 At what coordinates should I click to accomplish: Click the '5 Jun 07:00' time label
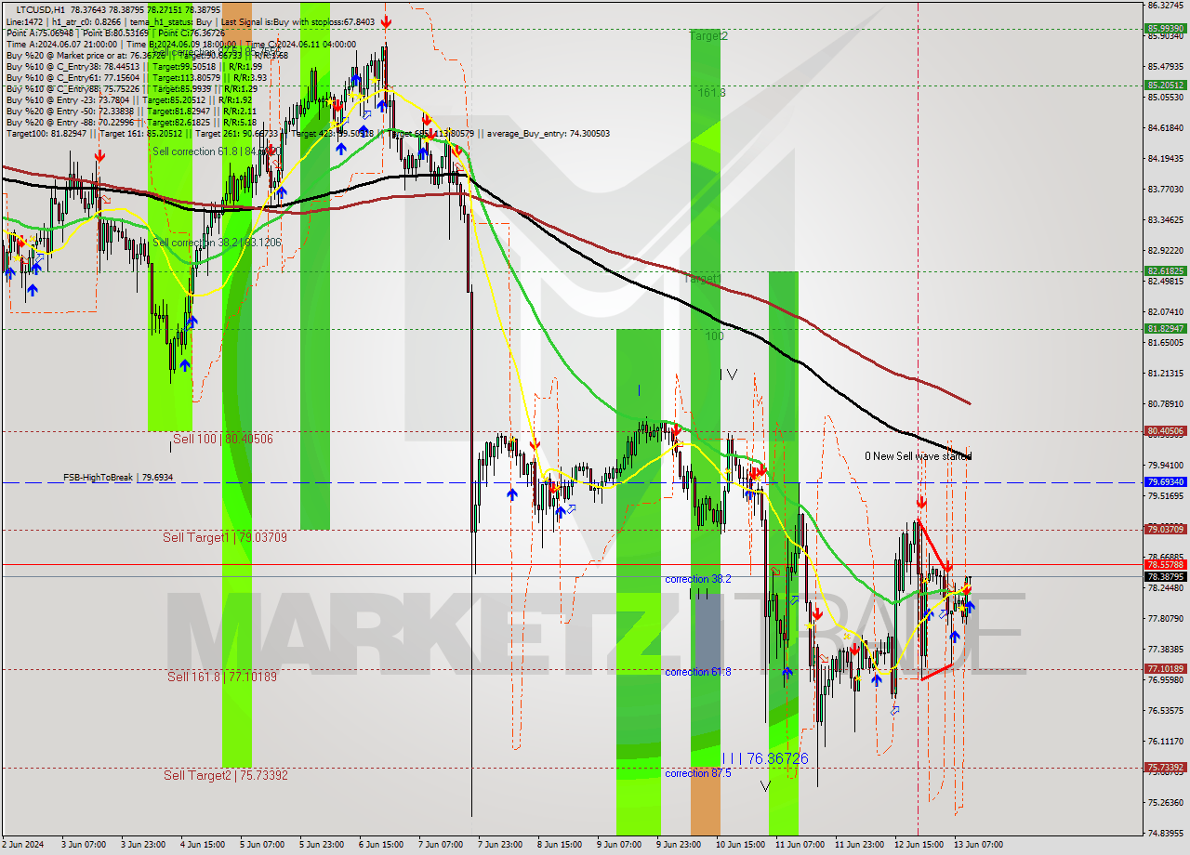[262, 845]
